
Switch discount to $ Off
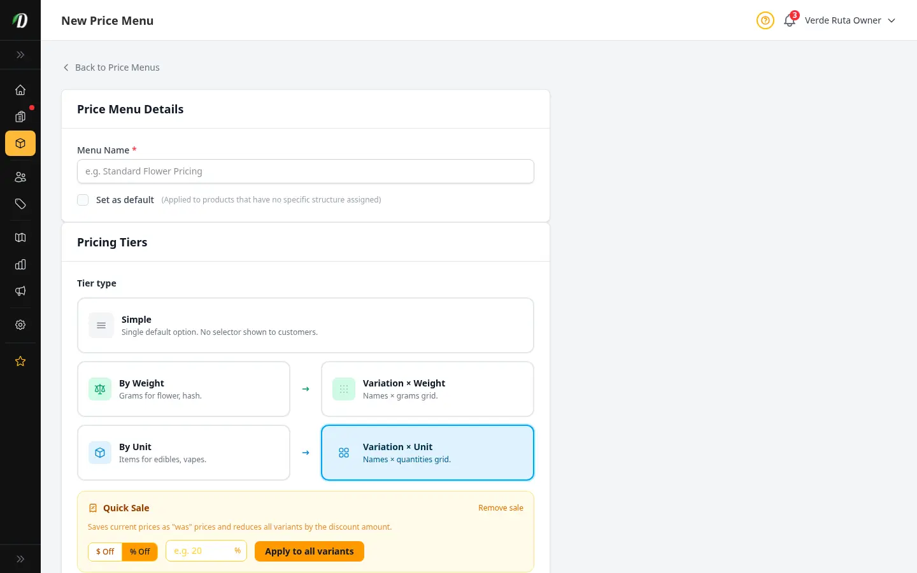tap(105, 551)
